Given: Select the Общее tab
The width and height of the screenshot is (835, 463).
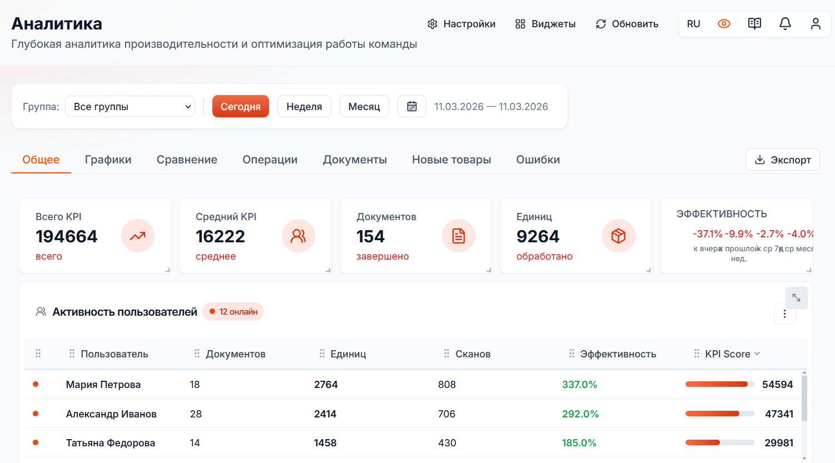Looking at the screenshot, I should 41,160.
